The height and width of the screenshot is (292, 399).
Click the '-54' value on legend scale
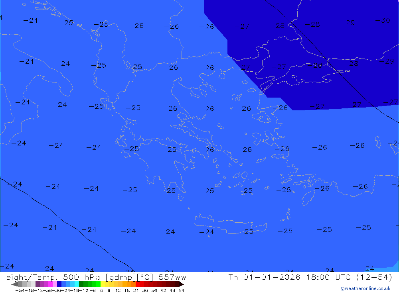click(x=20, y=290)
